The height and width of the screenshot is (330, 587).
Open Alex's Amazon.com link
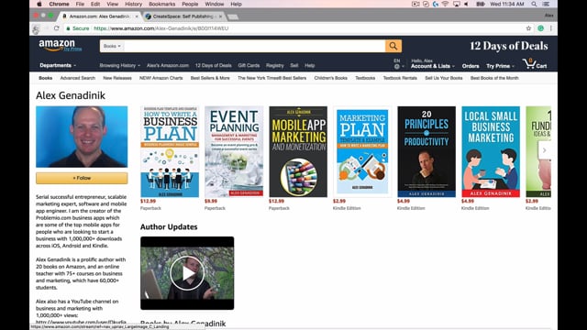point(168,65)
